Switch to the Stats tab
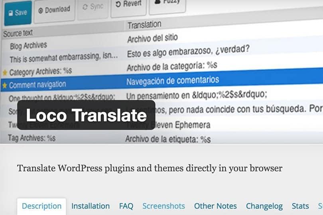 (300, 206)
